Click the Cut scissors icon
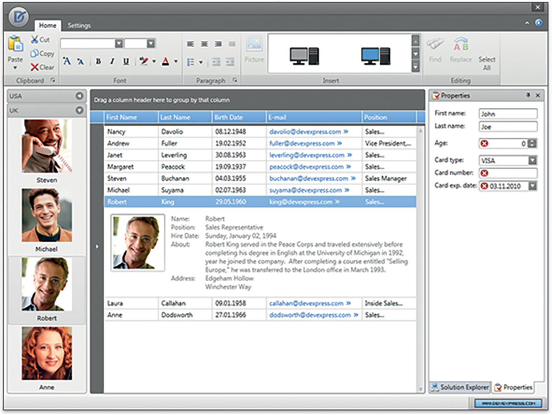Image resolution: width=552 pixels, height=415 pixels. point(34,40)
